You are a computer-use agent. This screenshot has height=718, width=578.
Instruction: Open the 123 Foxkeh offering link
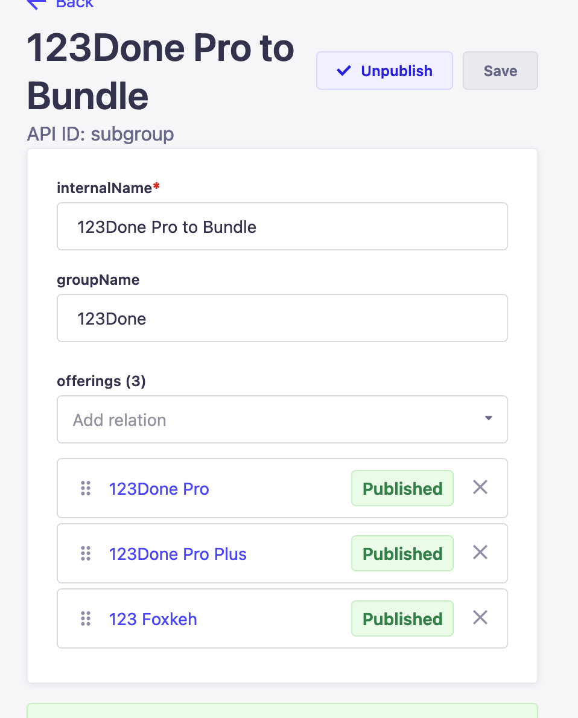click(x=153, y=618)
